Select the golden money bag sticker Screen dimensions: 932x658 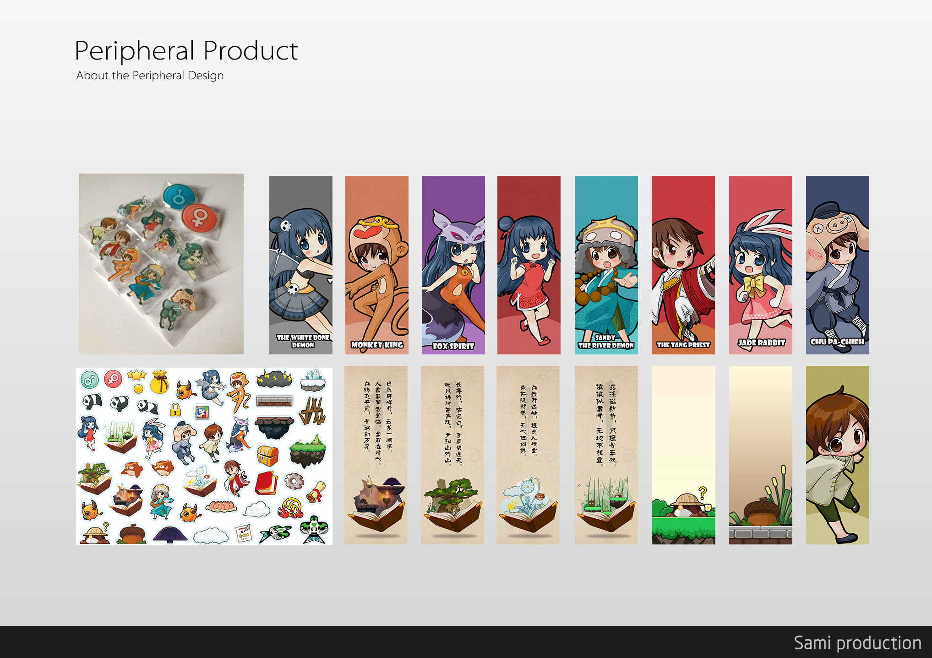(x=159, y=382)
